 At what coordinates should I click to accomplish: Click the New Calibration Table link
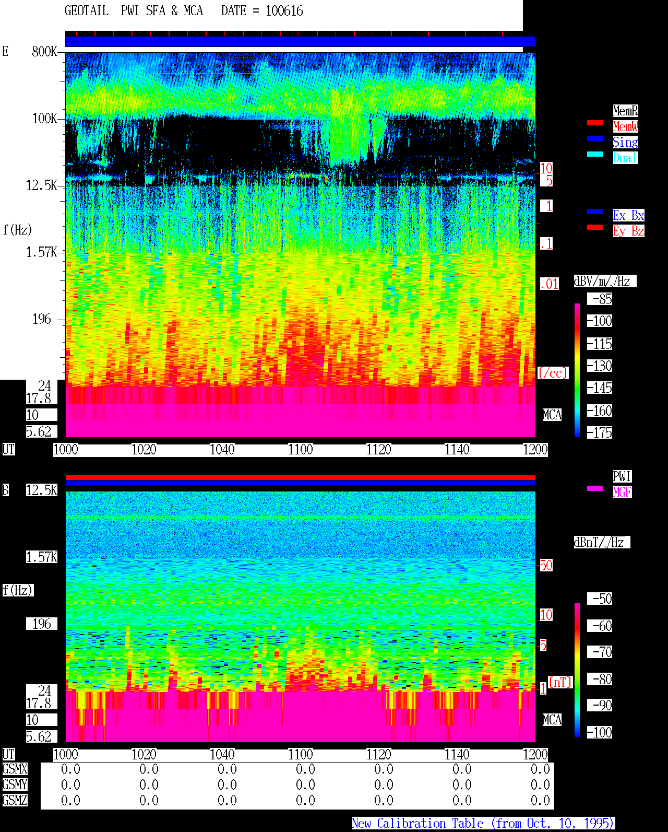pyautogui.click(x=483, y=824)
